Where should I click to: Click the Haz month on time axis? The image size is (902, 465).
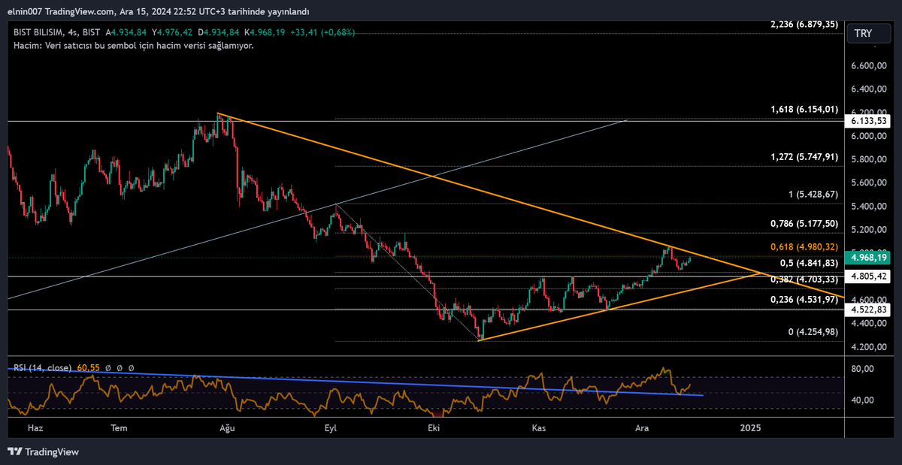35,427
